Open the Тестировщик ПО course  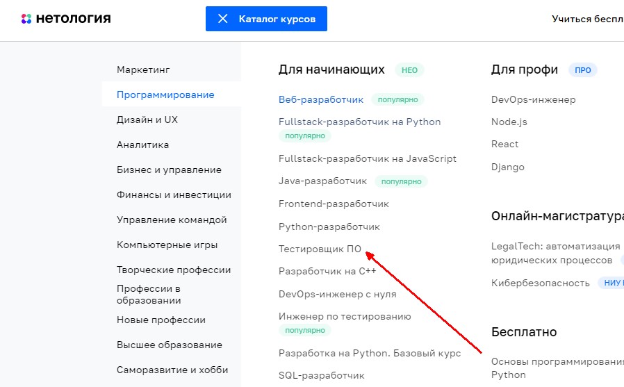click(x=320, y=249)
